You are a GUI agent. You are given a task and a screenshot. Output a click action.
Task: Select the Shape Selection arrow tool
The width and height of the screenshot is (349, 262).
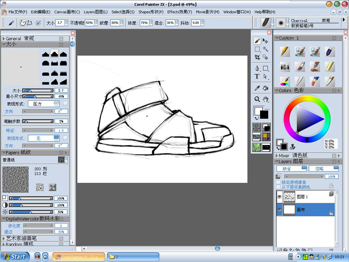(265, 76)
